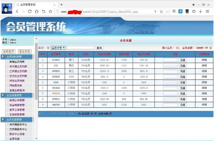Image resolution: width=214 pixels, height=141 pixels.
Task: Click the lighthouse browser logo
Action: pos(7,9)
